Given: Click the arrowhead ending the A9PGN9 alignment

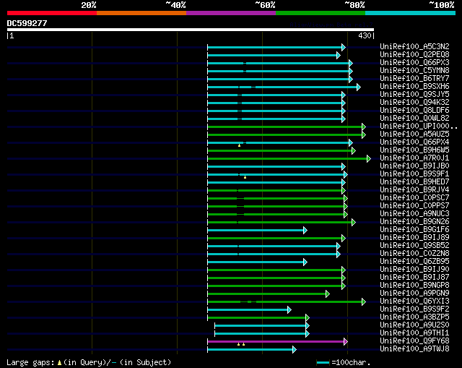Looking at the screenshot, I should click(x=327, y=294).
